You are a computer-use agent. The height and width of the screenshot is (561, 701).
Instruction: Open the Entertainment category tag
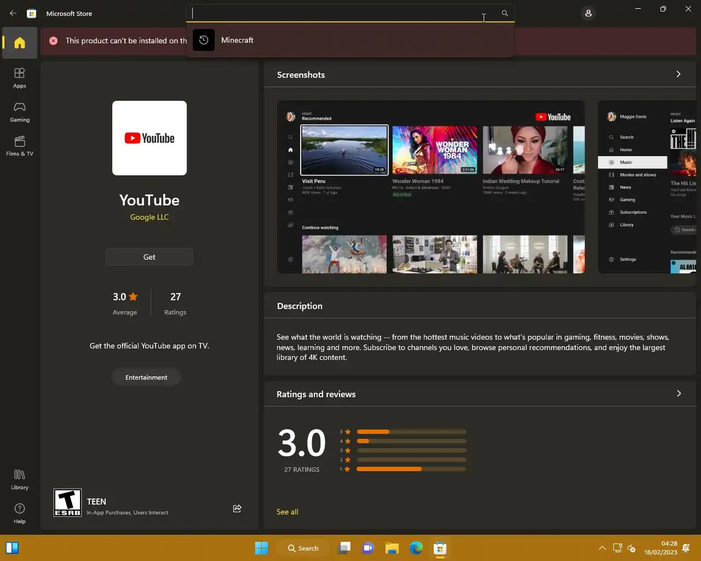tap(146, 377)
